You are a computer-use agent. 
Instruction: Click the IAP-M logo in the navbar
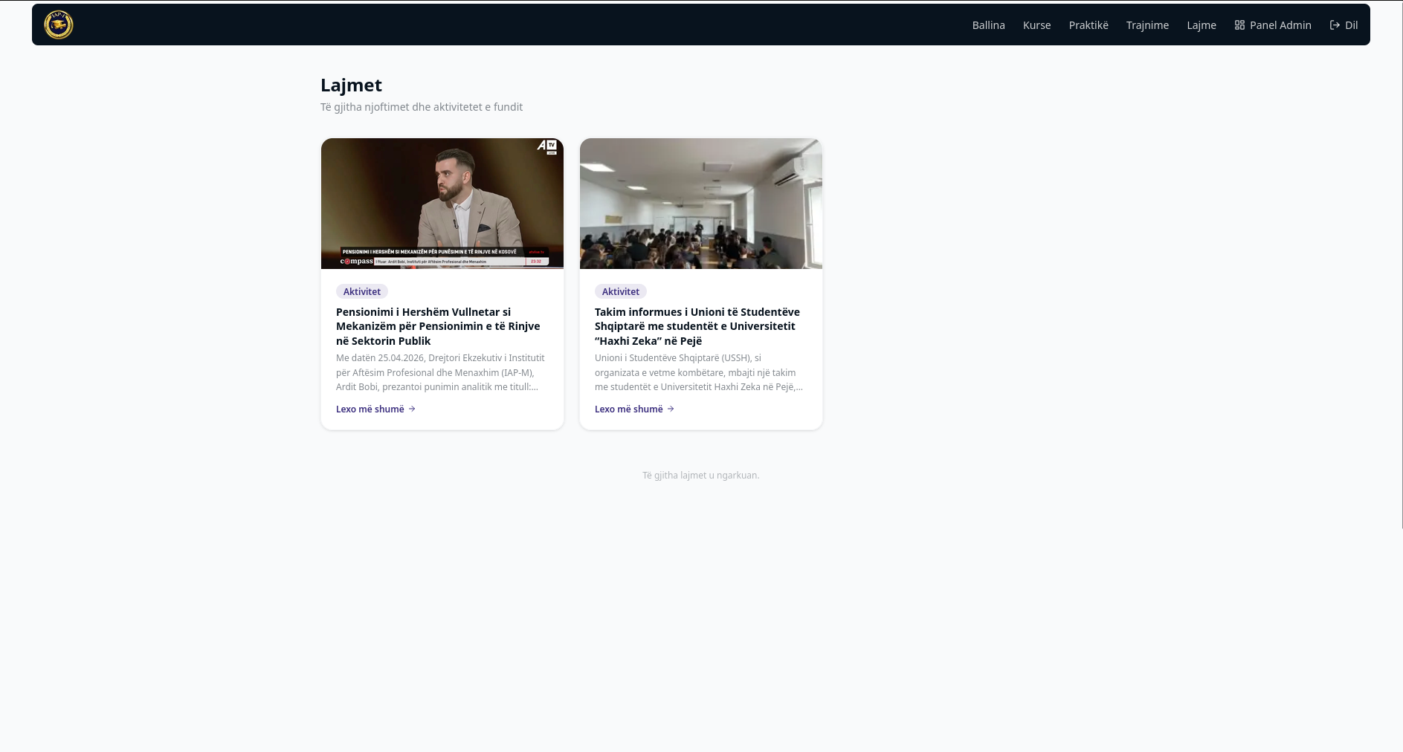coord(59,25)
